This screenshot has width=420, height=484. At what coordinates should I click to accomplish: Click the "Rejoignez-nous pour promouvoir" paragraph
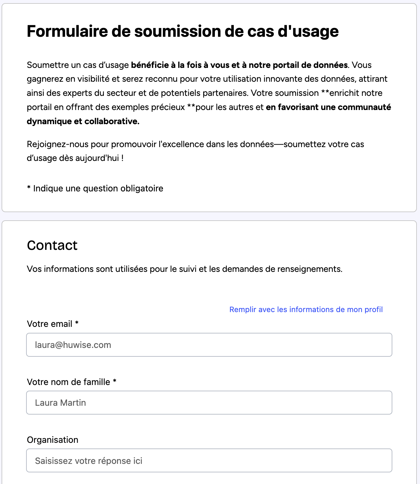[150, 144]
